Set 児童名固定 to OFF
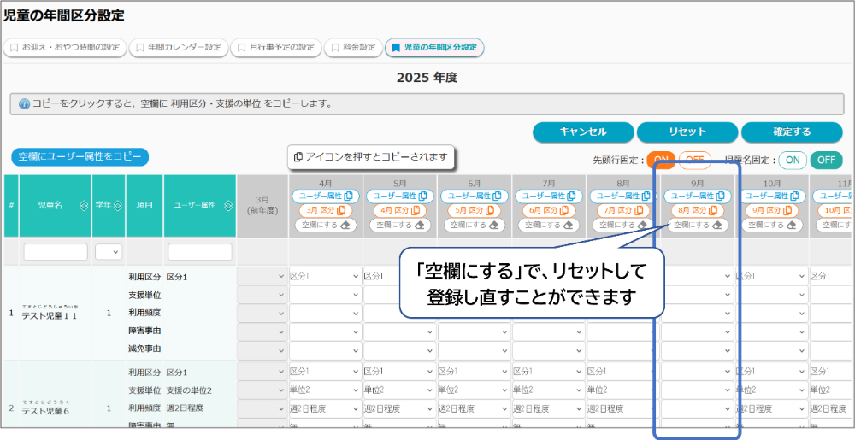 (x=826, y=160)
